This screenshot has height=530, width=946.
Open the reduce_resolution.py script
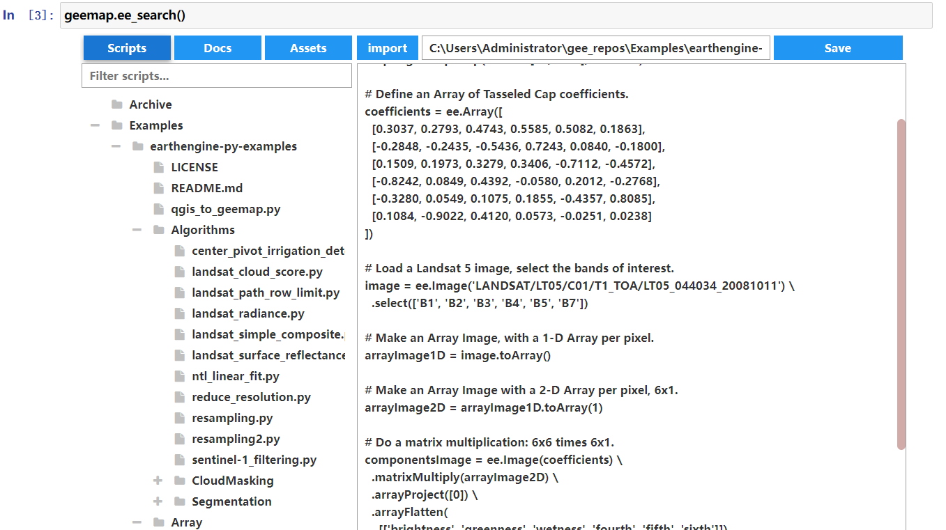252,397
